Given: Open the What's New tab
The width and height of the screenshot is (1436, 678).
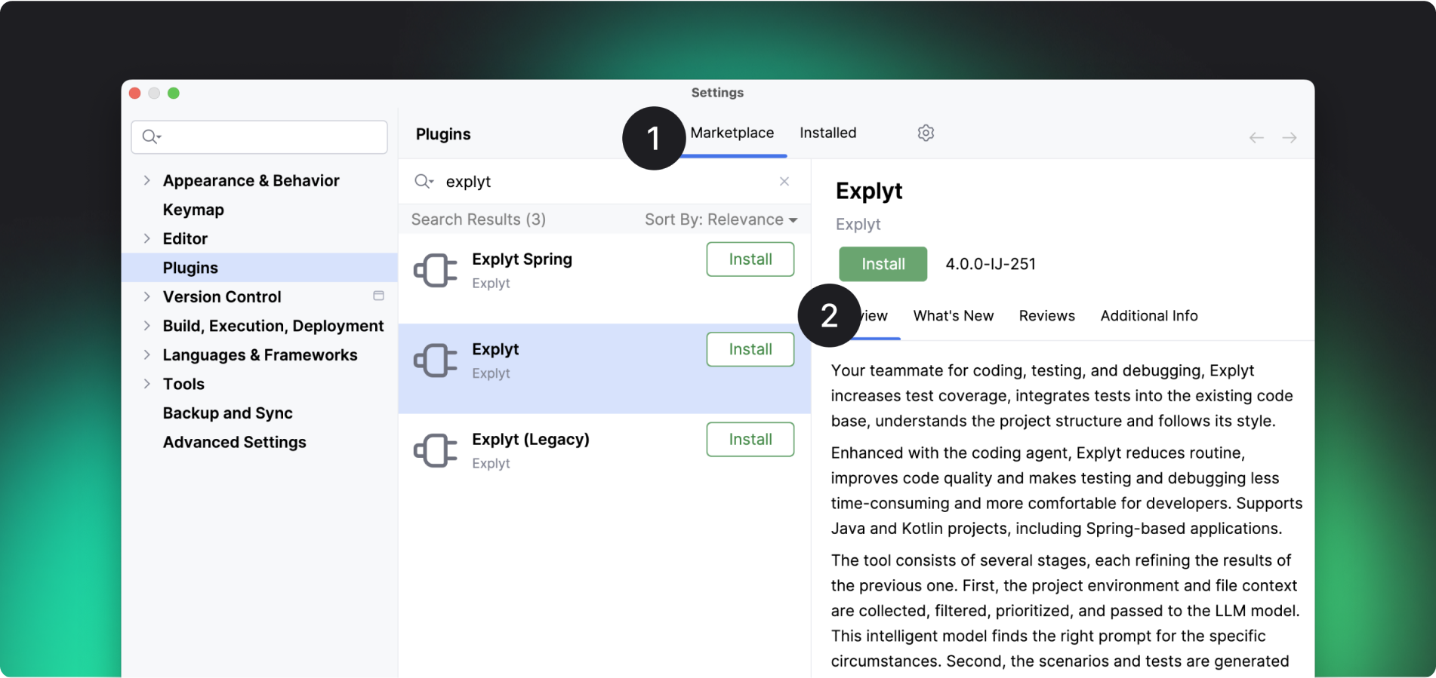Looking at the screenshot, I should (x=953, y=316).
